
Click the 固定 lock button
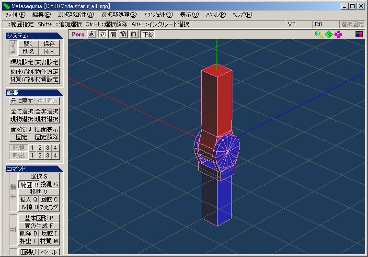tap(22, 137)
